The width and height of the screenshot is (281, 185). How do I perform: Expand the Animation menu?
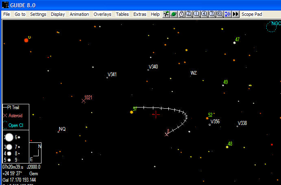click(x=79, y=14)
